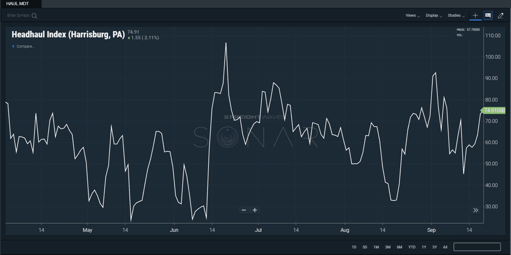
Task: Toggle the crosshair tool
Action: pos(475,16)
